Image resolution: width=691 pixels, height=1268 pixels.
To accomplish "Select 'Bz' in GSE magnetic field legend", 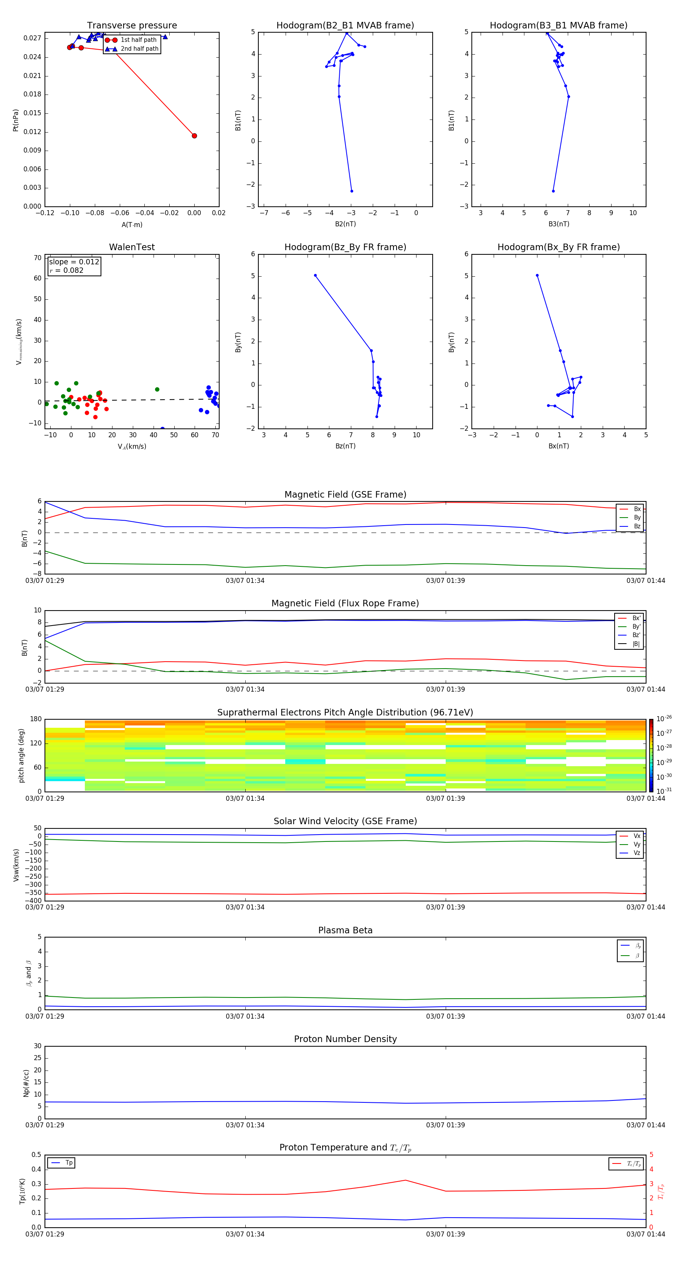I will pos(630,526).
